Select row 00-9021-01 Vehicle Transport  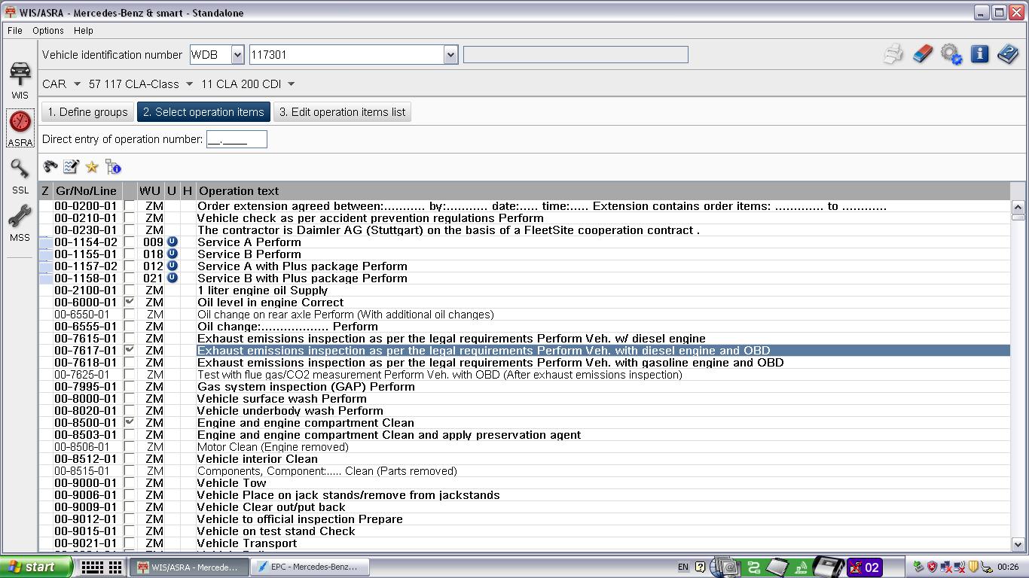click(524, 543)
